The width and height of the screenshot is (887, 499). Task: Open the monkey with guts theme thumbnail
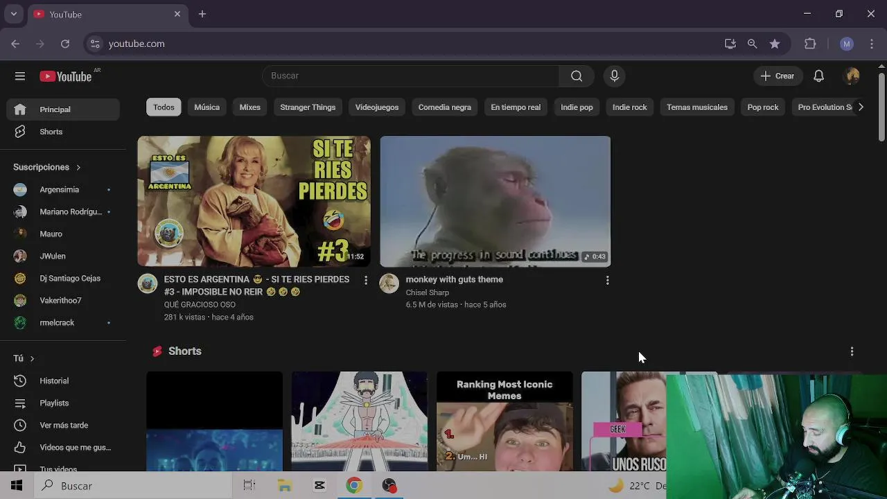(495, 201)
